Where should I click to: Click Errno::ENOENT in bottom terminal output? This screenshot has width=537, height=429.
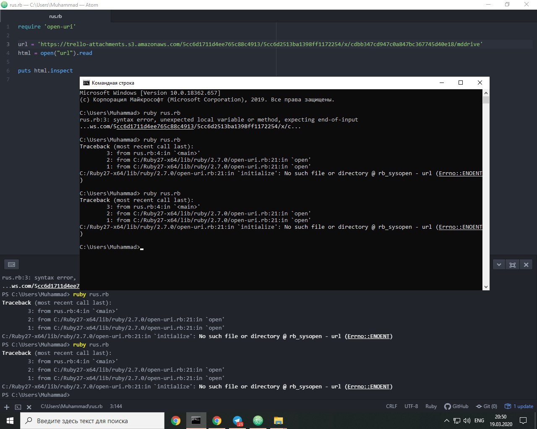(369, 386)
